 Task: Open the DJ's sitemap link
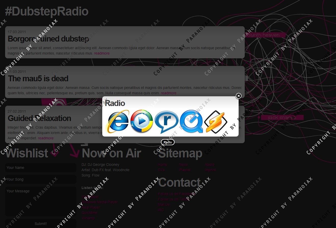[161, 170]
